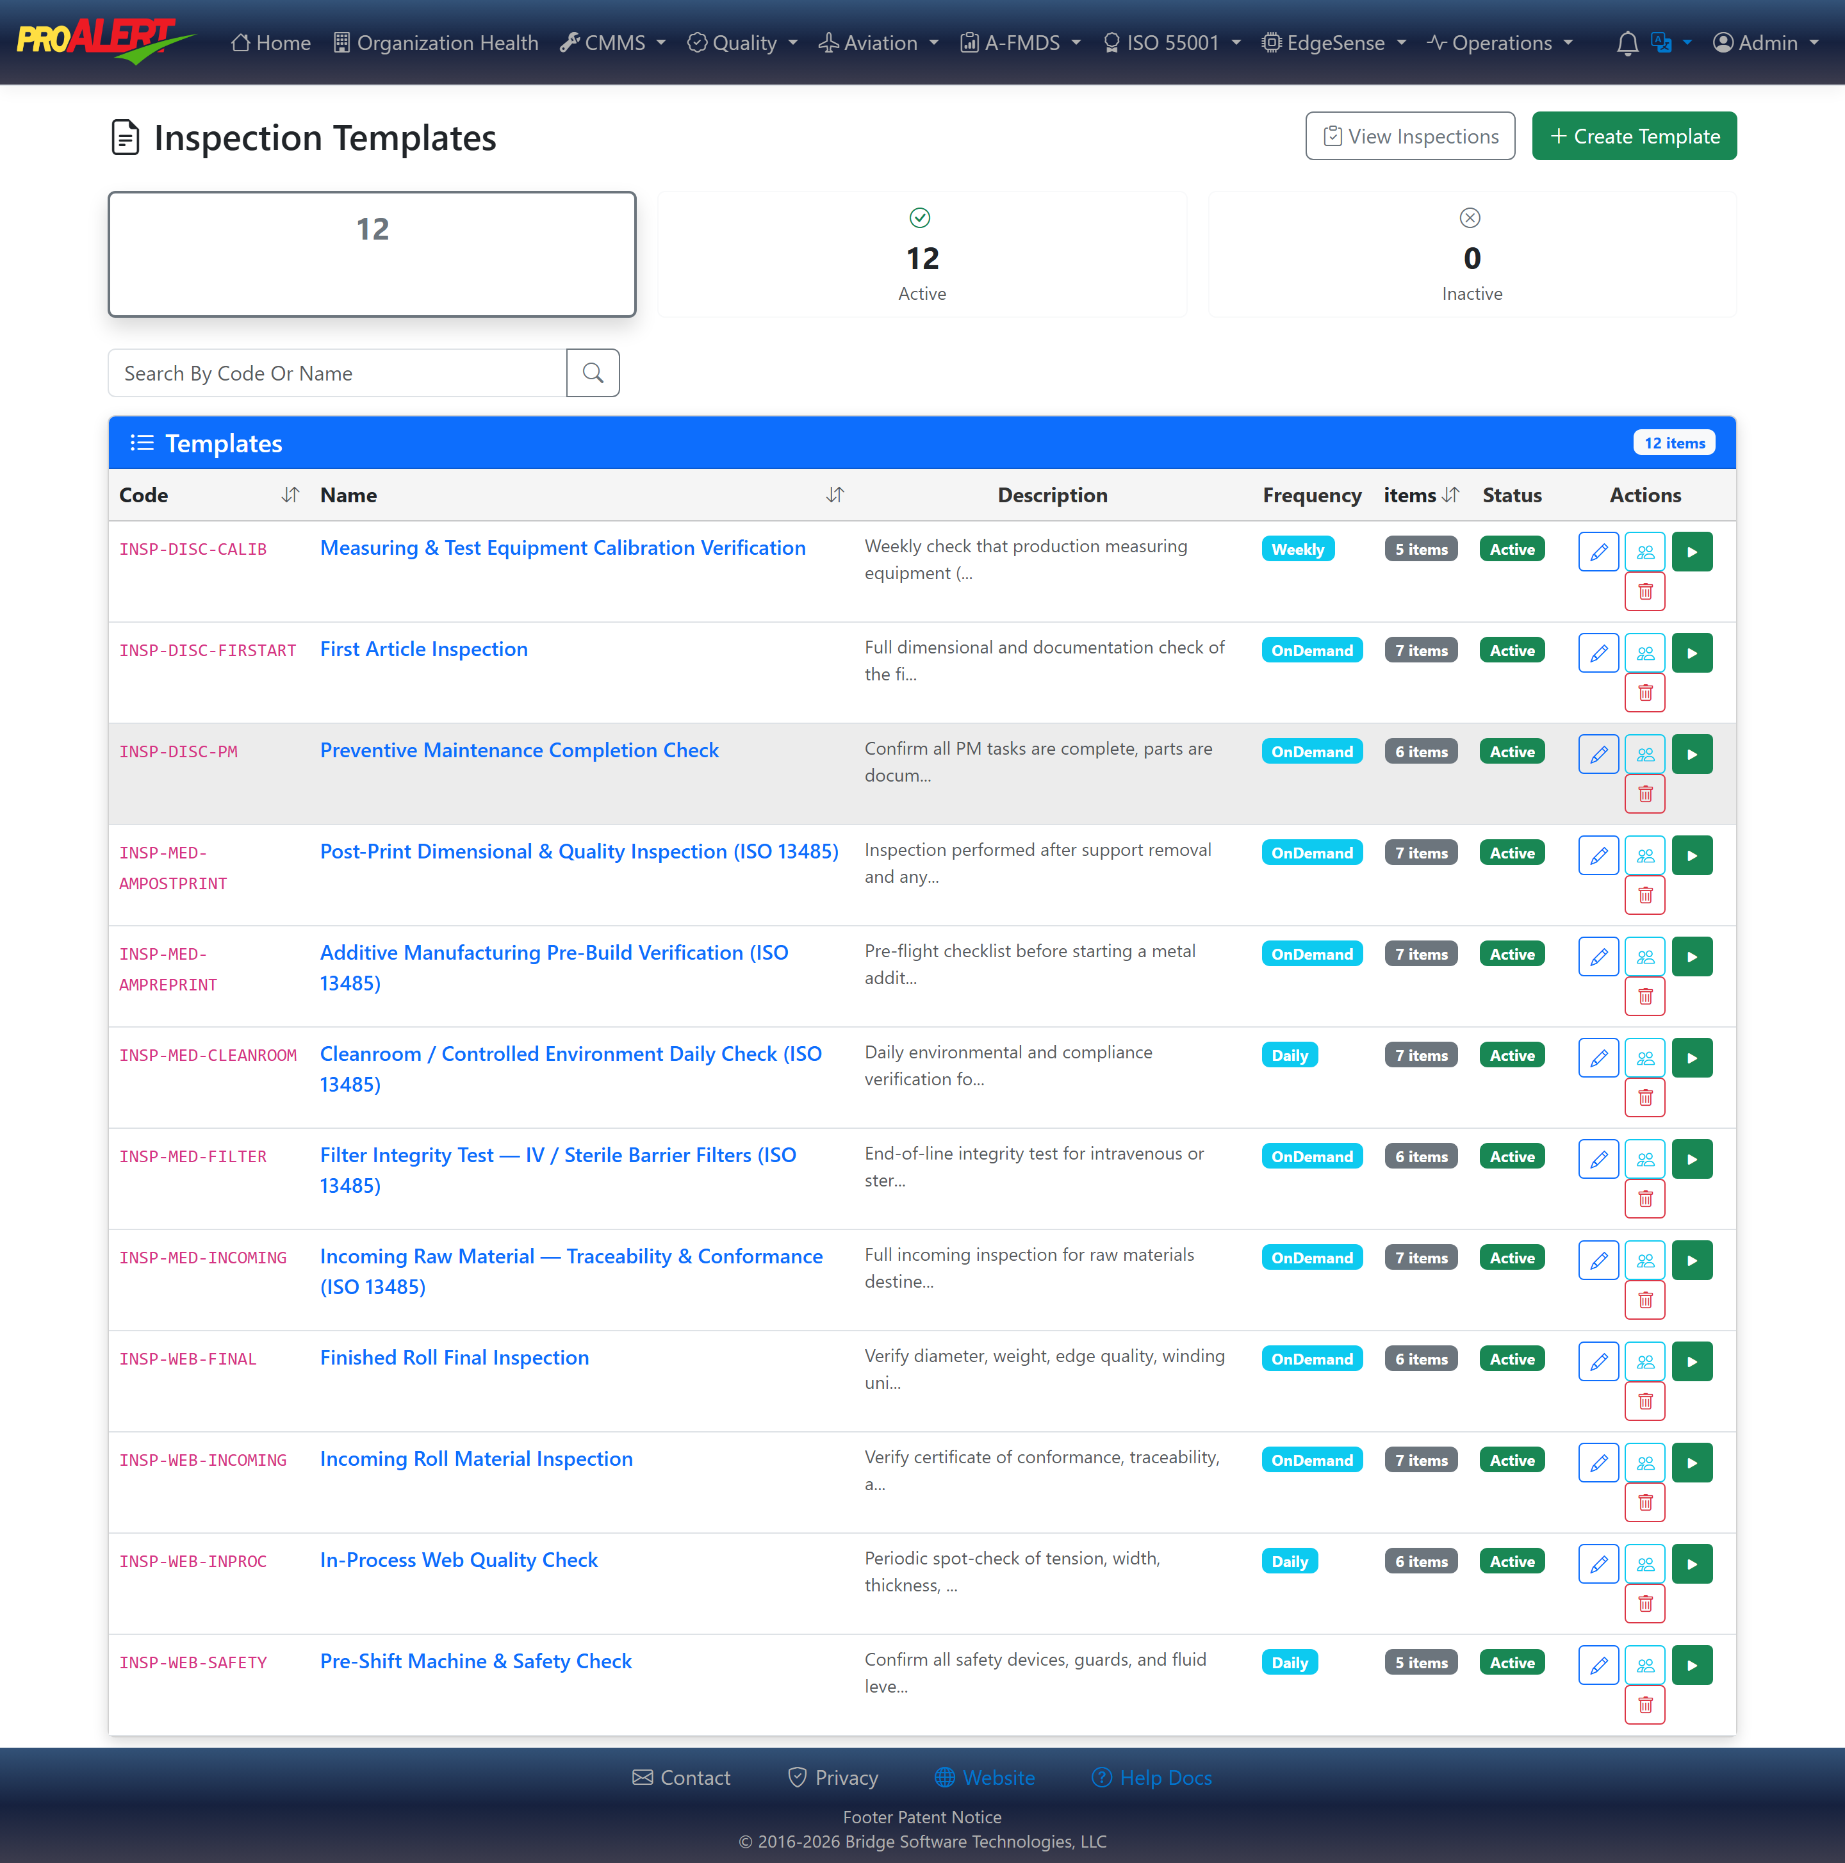The image size is (1845, 1863).
Task: Edit the First Article Inspection template
Action: click(1598, 653)
